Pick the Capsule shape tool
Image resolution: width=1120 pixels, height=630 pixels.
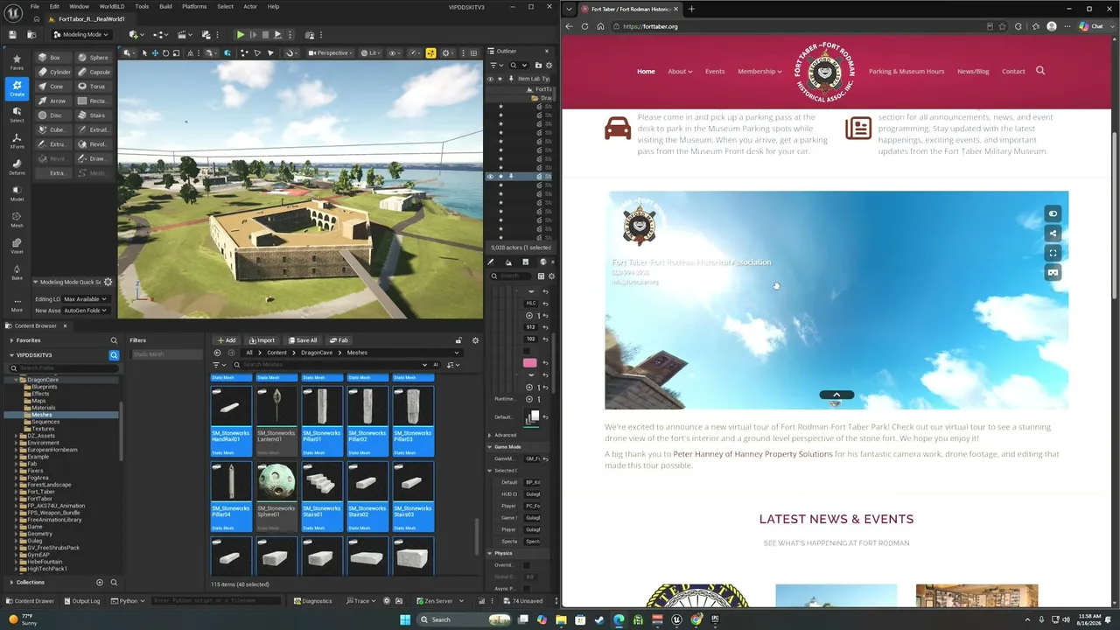coord(94,72)
